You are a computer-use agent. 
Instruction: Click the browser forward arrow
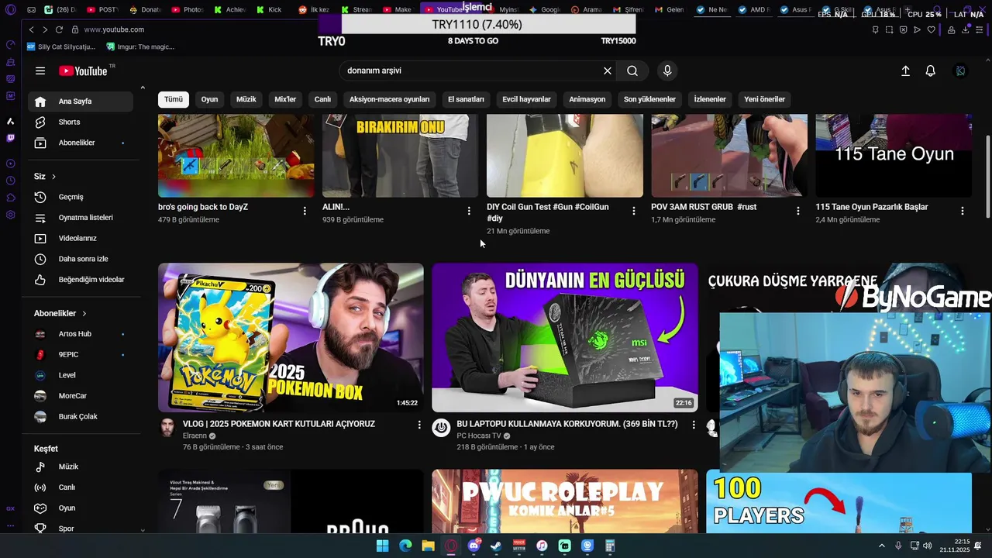pyautogui.click(x=45, y=29)
